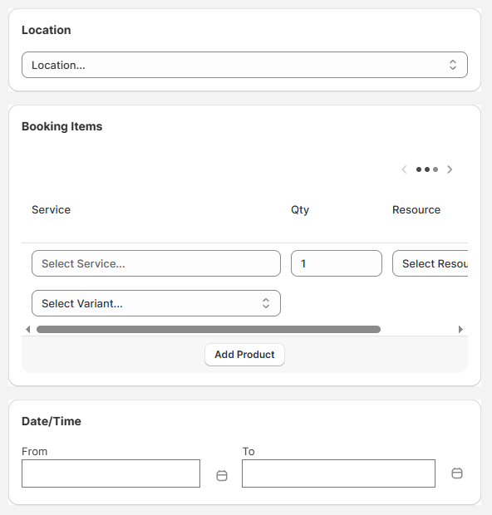
Task: Click the scrollbar's left arrow
Action: (28, 329)
